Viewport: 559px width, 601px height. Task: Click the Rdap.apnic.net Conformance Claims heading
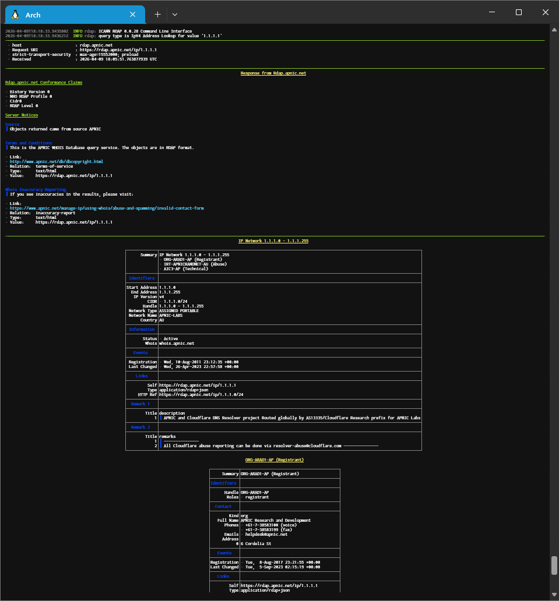[44, 83]
